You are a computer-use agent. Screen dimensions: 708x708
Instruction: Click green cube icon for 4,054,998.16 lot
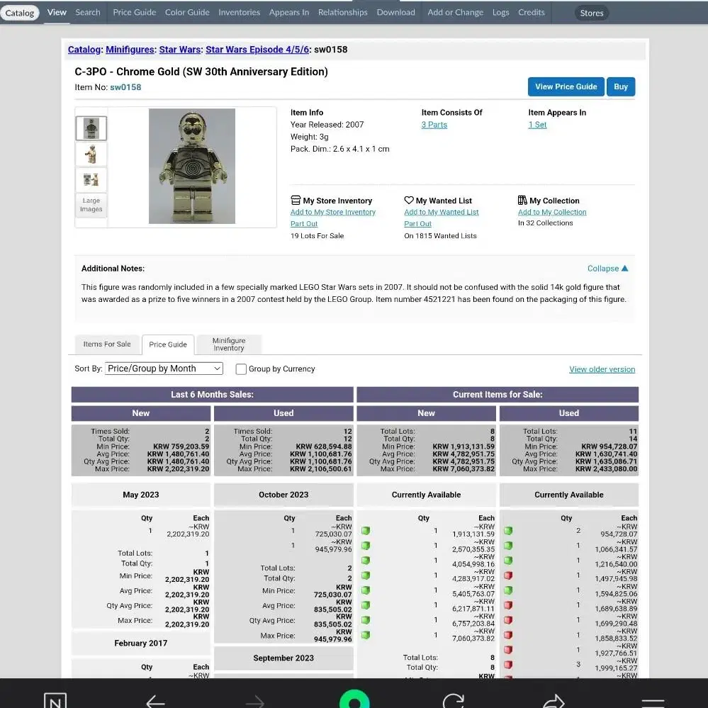(x=365, y=561)
